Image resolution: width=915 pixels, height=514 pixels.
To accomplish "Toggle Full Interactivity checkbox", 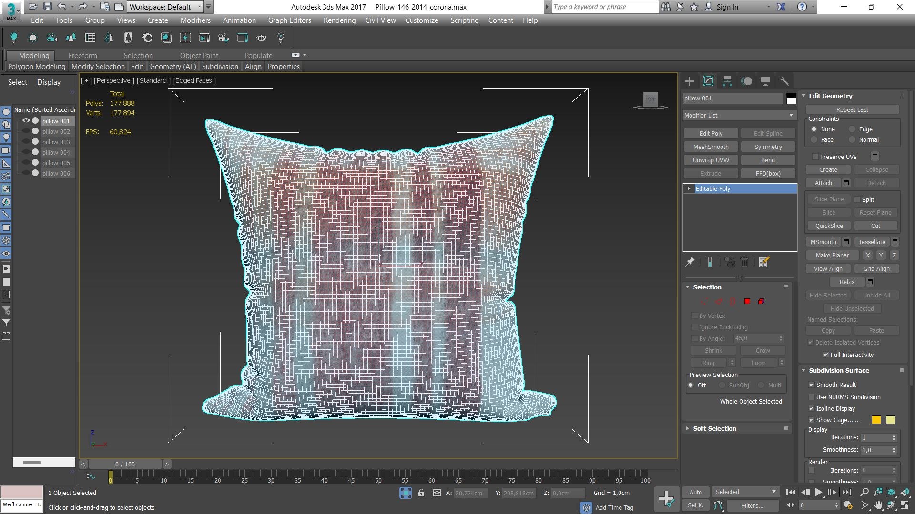I will click(x=825, y=355).
